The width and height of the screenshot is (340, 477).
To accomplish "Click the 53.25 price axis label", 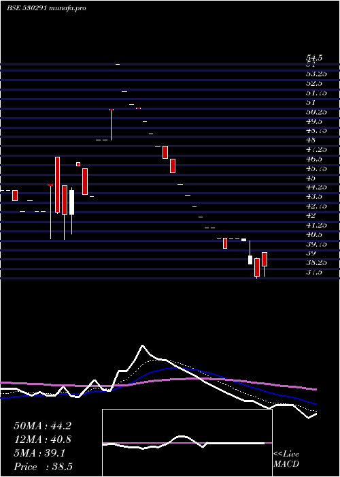I will coord(316,74).
